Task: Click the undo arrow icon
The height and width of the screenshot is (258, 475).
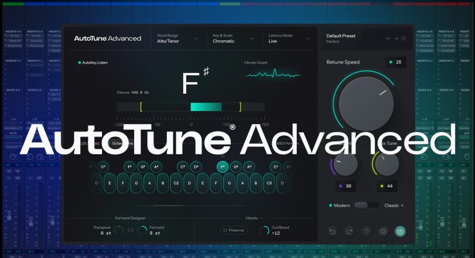Action: coord(332,231)
